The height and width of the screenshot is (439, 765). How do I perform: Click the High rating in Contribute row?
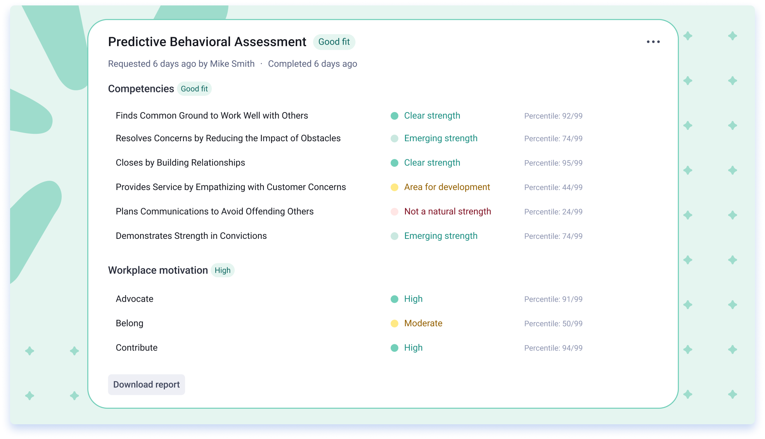(x=413, y=348)
